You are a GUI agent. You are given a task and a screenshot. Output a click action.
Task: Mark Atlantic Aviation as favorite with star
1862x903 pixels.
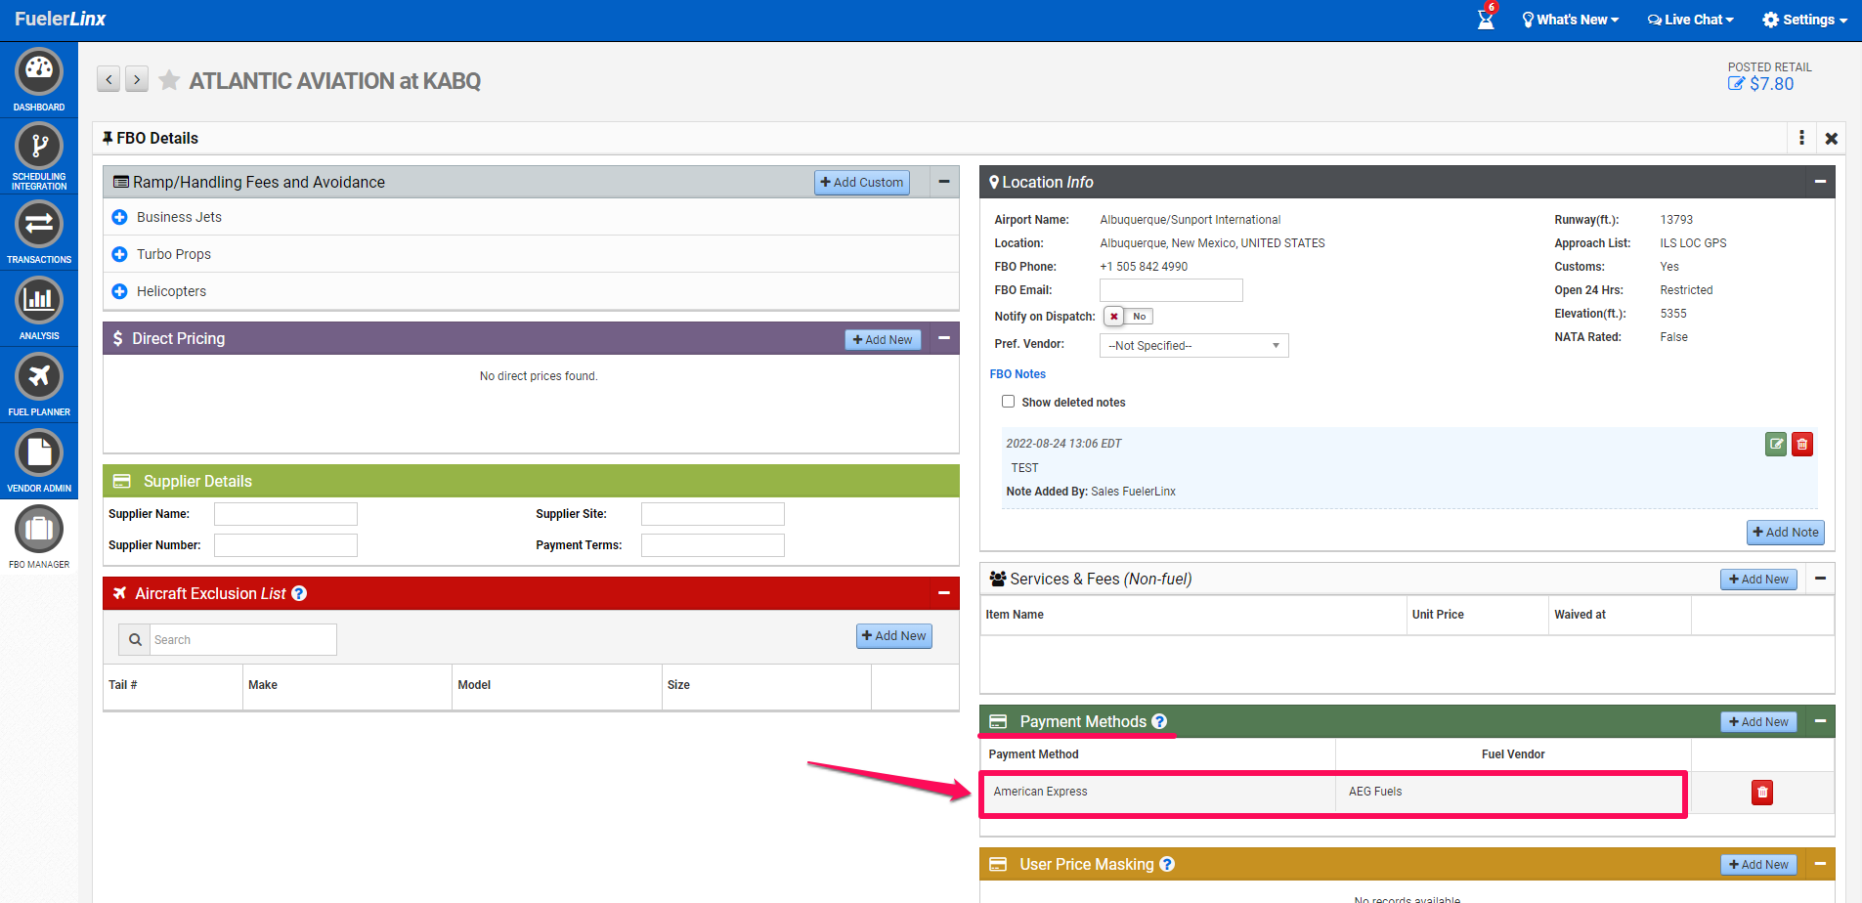tap(169, 80)
